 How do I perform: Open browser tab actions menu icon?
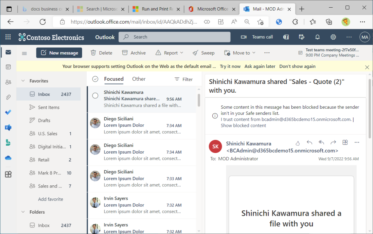click(9, 9)
